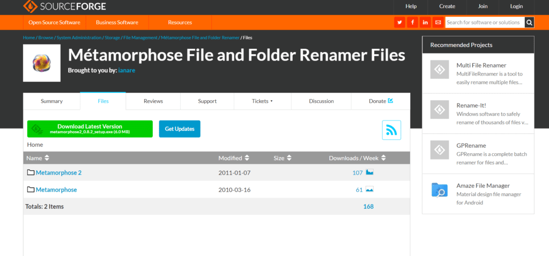Click the System Administration breadcrumb link
Screen dimensions: 549x256
coord(79,37)
